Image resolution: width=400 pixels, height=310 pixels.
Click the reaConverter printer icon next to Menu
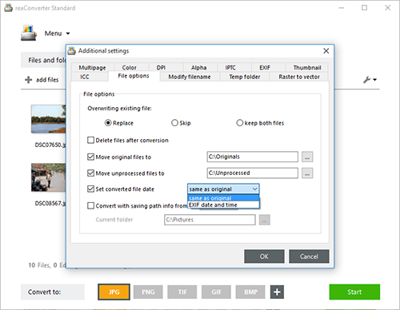coord(29,33)
